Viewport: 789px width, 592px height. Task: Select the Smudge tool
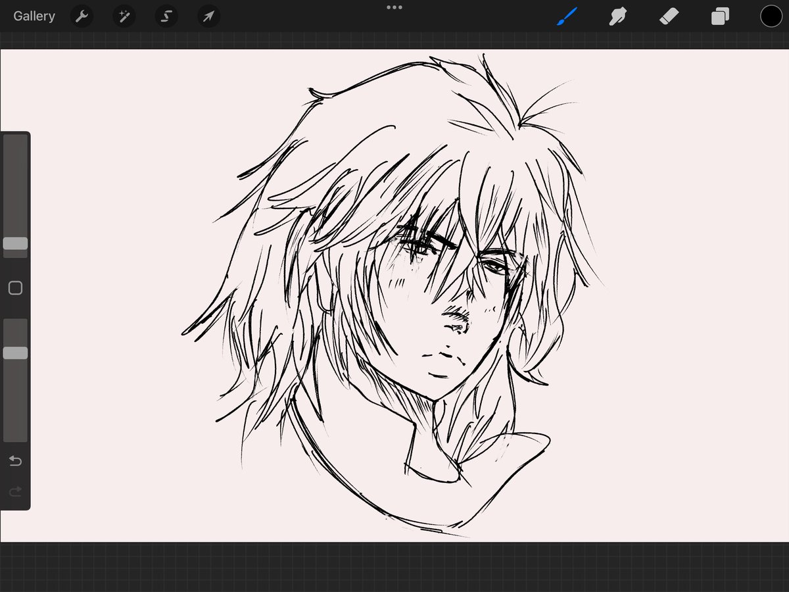[x=617, y=16]
